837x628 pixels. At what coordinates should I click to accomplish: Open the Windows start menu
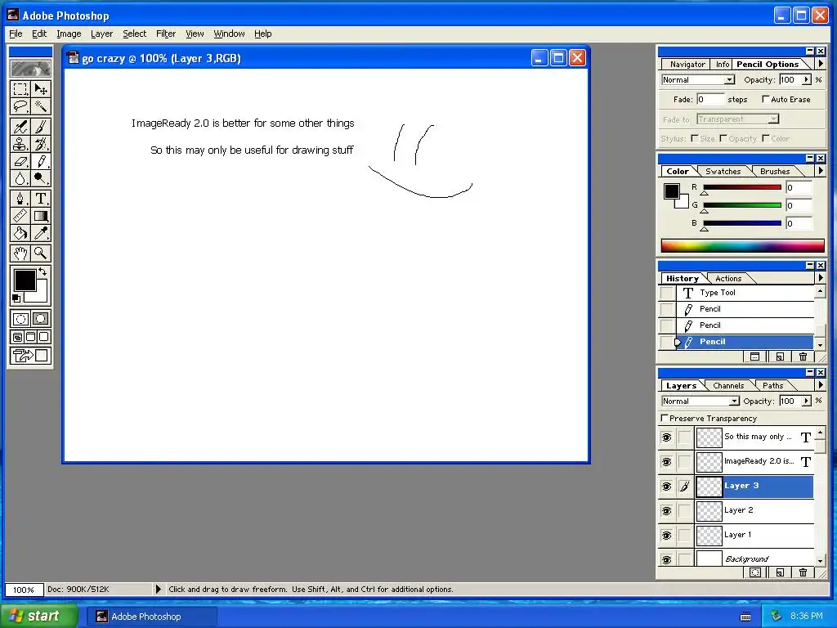click(x=38, y=616)
